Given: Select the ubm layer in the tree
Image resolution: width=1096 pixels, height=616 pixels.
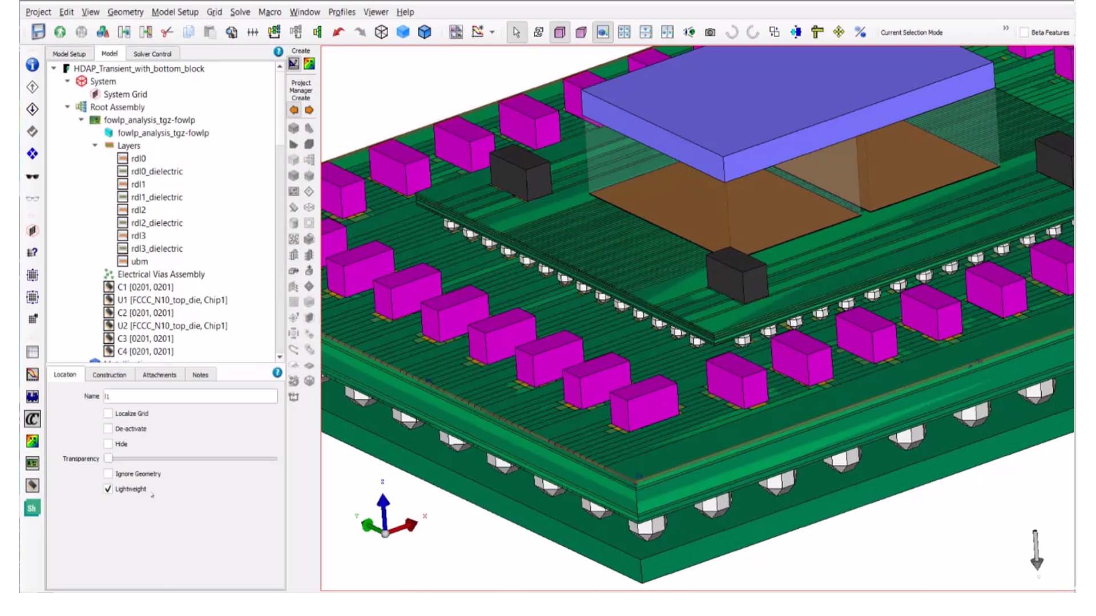Looking at the screenshot, I should coord(139,261).
